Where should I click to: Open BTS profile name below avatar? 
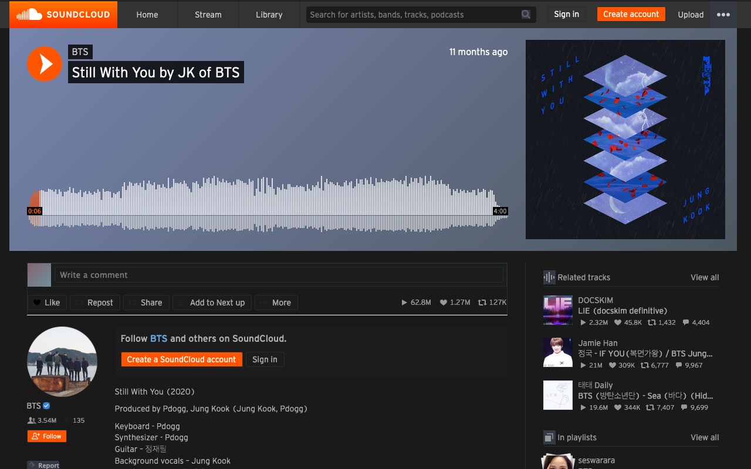(x=34, y=406)
